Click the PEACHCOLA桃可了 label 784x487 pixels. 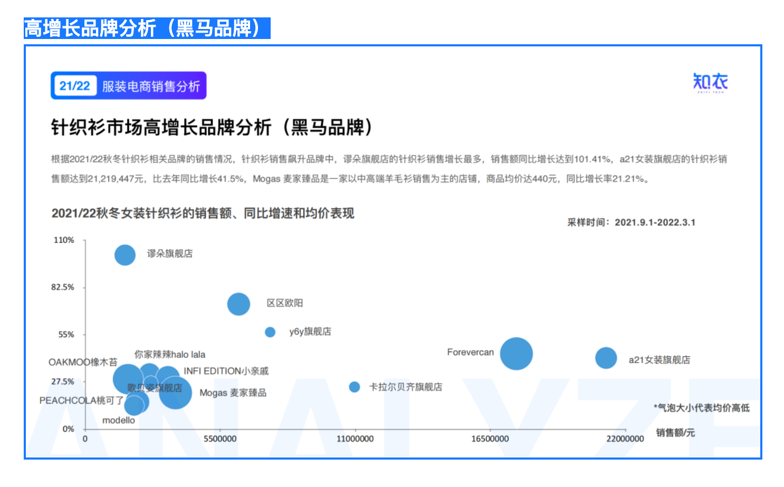pos(81,401)
